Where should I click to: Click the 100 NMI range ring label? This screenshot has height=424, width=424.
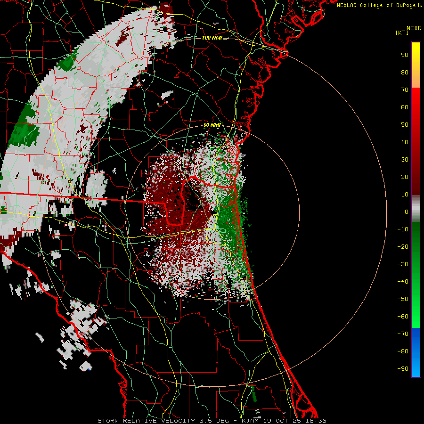[212, 38]
